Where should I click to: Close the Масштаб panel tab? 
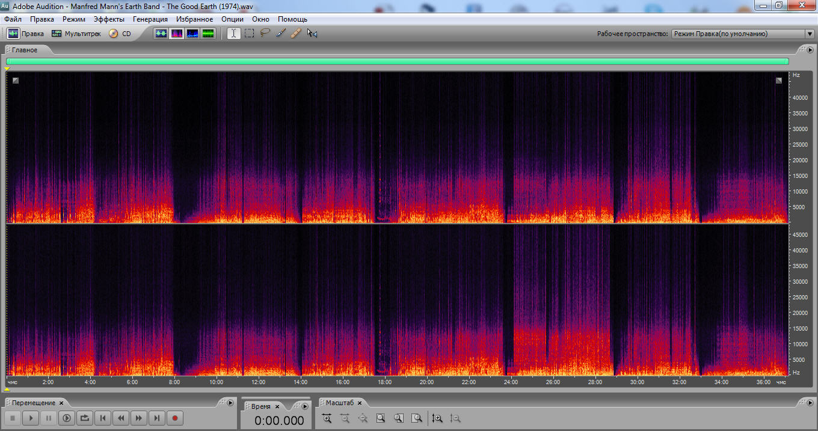[x=360, y=403]
